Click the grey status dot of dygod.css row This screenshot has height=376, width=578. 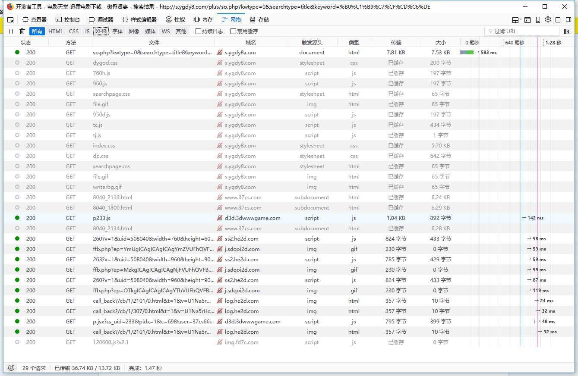(17, 63)
